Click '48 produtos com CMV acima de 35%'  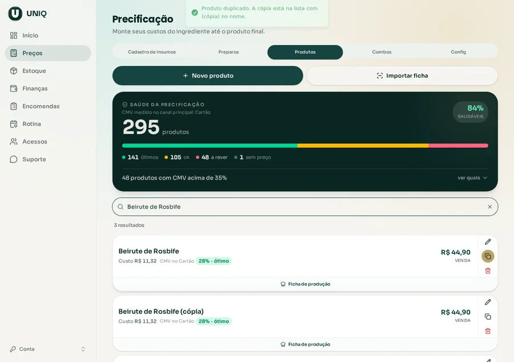pos(174,178)
